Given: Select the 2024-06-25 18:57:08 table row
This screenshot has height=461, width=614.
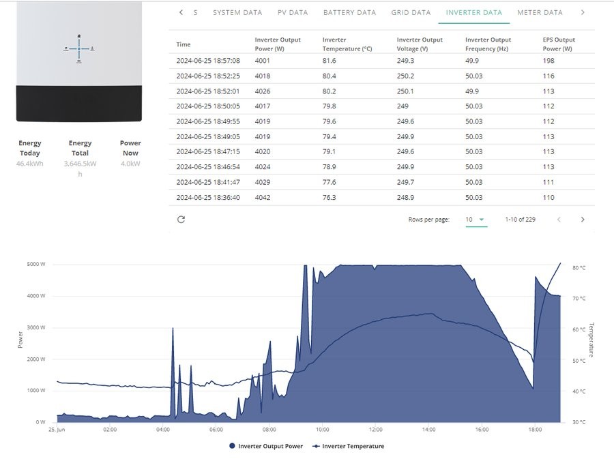Looking at the screenshot, I should click(382, 61).
